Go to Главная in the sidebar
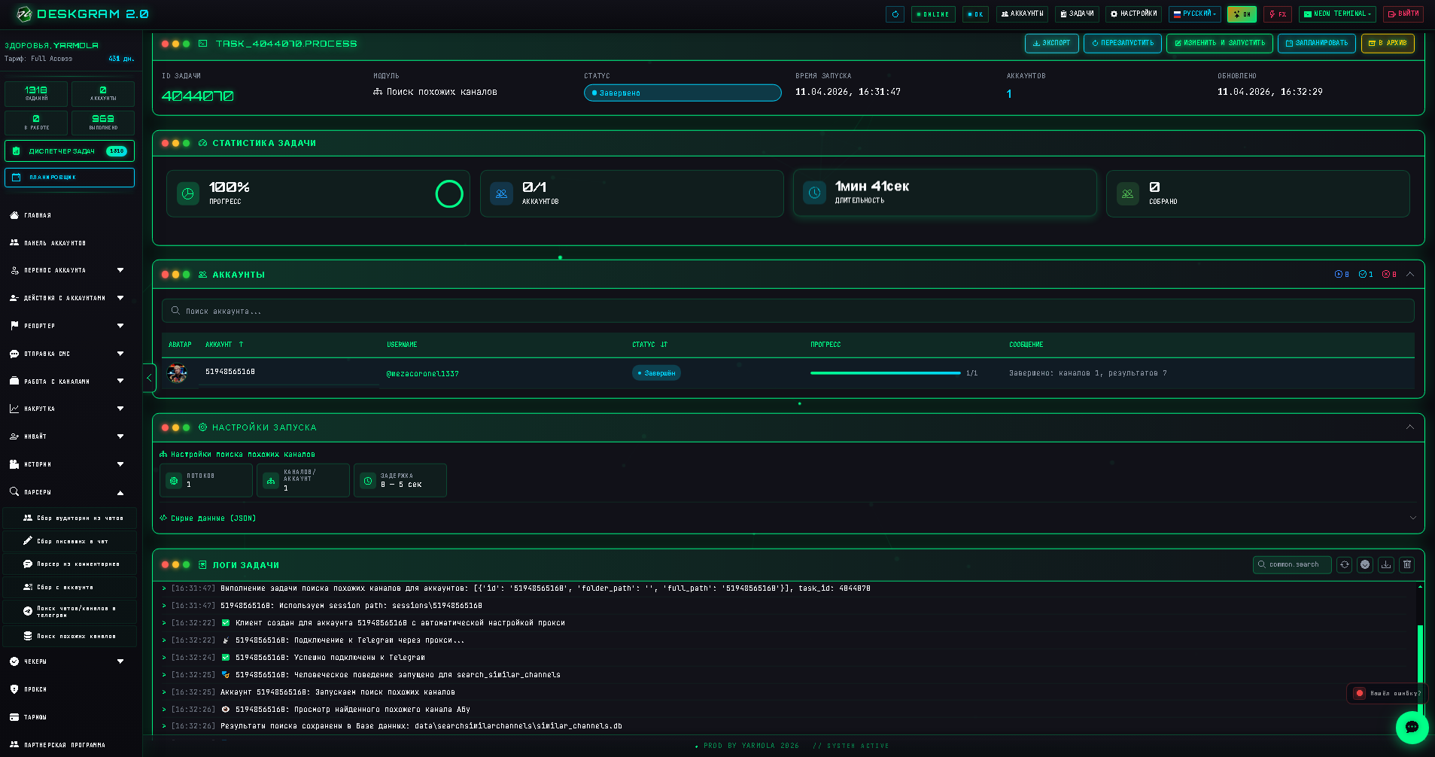1435x757 pixels. pos(38,215)
